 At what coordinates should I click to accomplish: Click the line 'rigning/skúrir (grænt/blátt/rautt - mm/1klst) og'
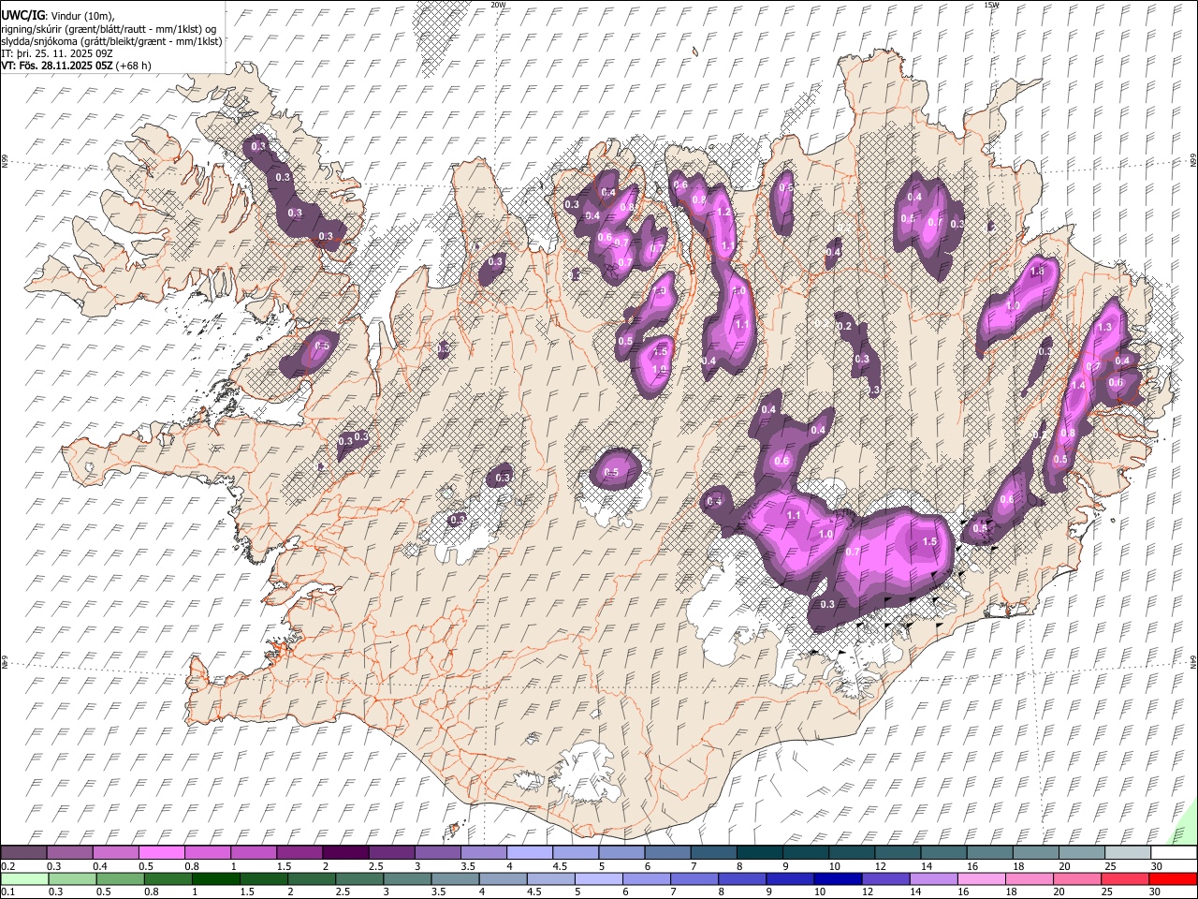pos(109,29)
